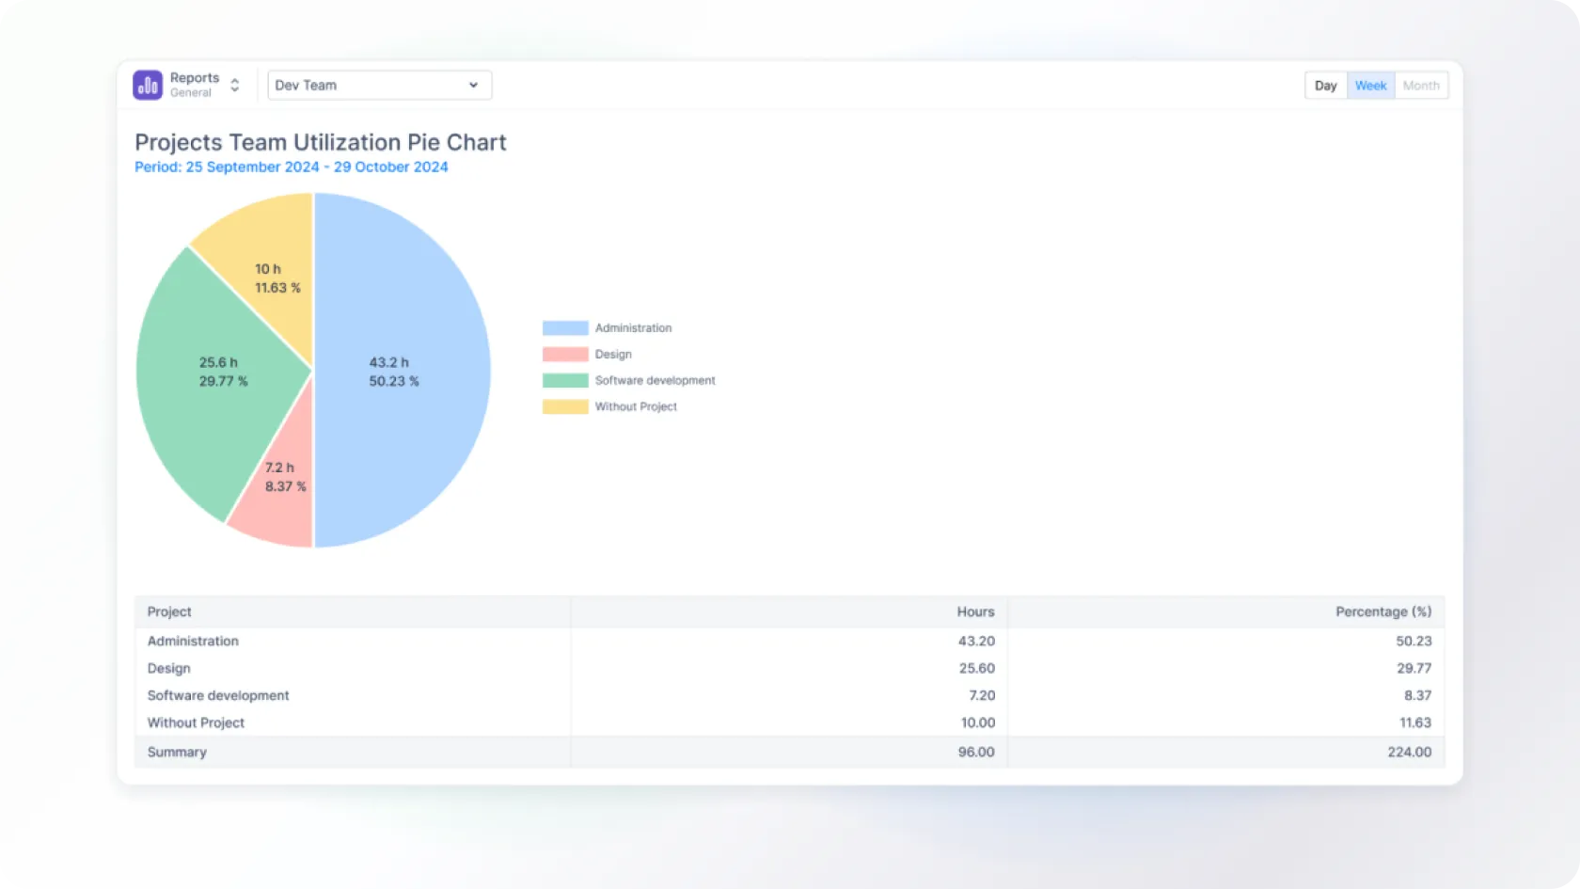Click the purple Reports bar chart icon
This screenshot has width=1580, height=889.
pos(148,85)
